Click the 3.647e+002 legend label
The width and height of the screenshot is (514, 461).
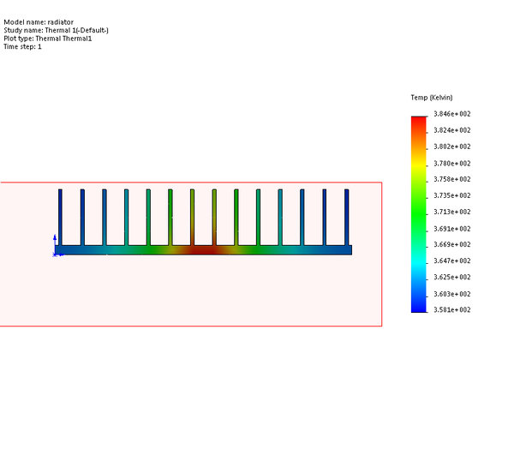(x=452, y=261)
